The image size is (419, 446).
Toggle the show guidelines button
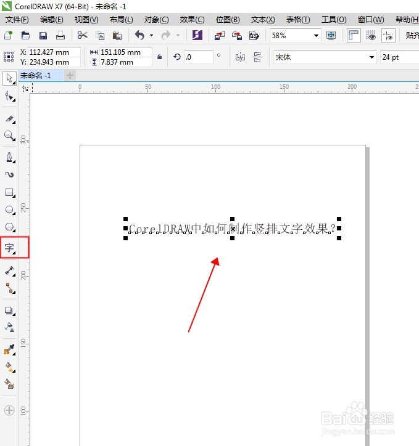388,36
